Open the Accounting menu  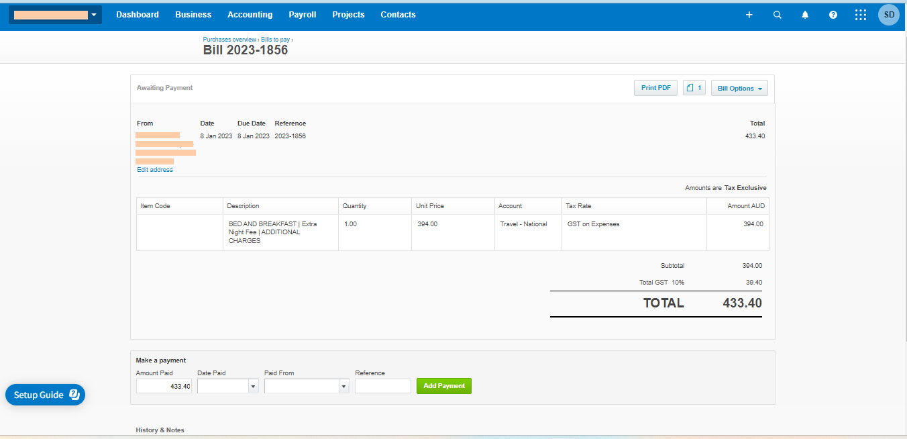(250, 15)
